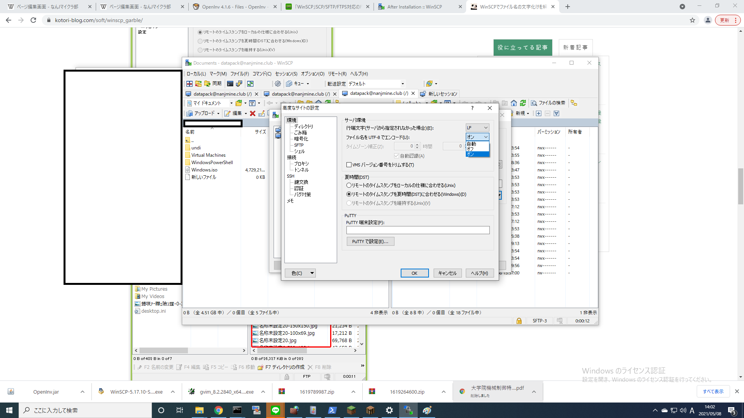Select リモートのタイムスタンプをローカルの仕様に合わせる(Unix) in dialog
The image size is (744, 418).
tap(349, 185)
